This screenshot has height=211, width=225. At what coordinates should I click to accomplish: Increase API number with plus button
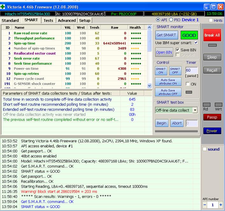(x=221, y=205)
